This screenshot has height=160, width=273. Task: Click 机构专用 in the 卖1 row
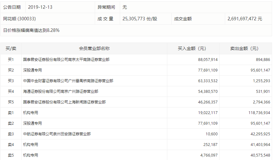pos(30,113)
